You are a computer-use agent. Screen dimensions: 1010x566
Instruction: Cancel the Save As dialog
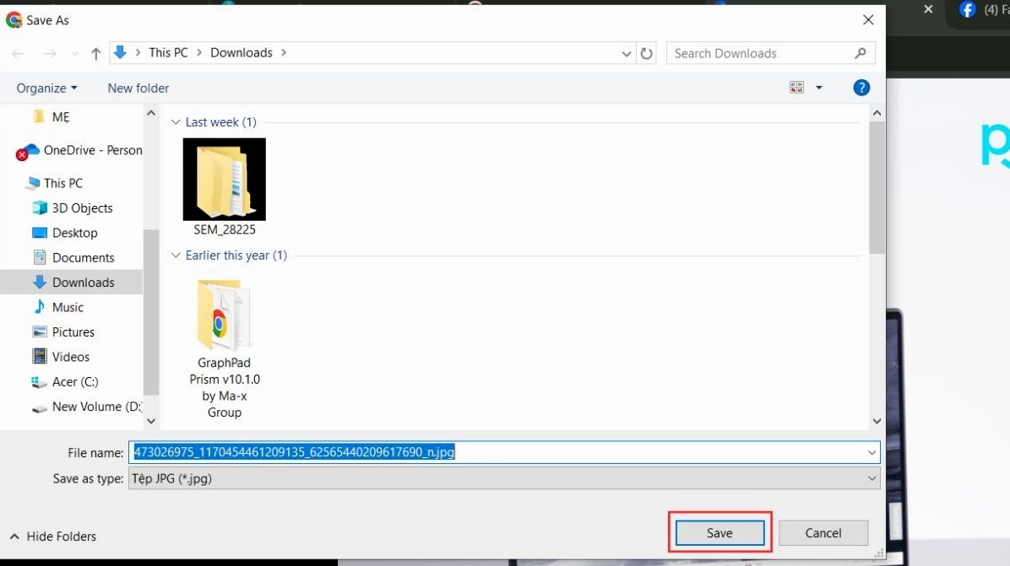(823, 533)
